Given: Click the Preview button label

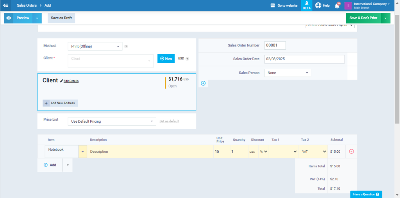Looking at the screenshot, I should [23, 18].
